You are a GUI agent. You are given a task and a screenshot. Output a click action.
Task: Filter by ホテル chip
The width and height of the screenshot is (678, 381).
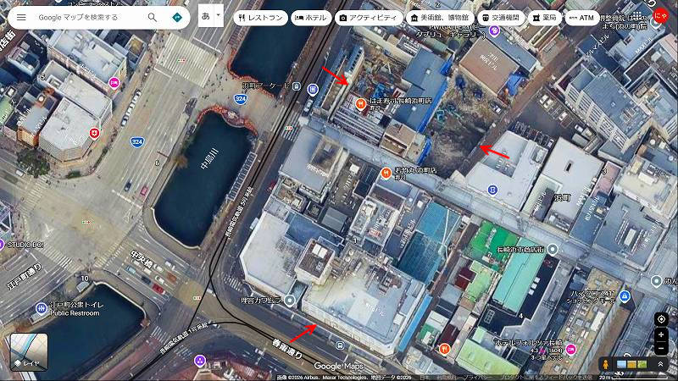tap(311, 18)
